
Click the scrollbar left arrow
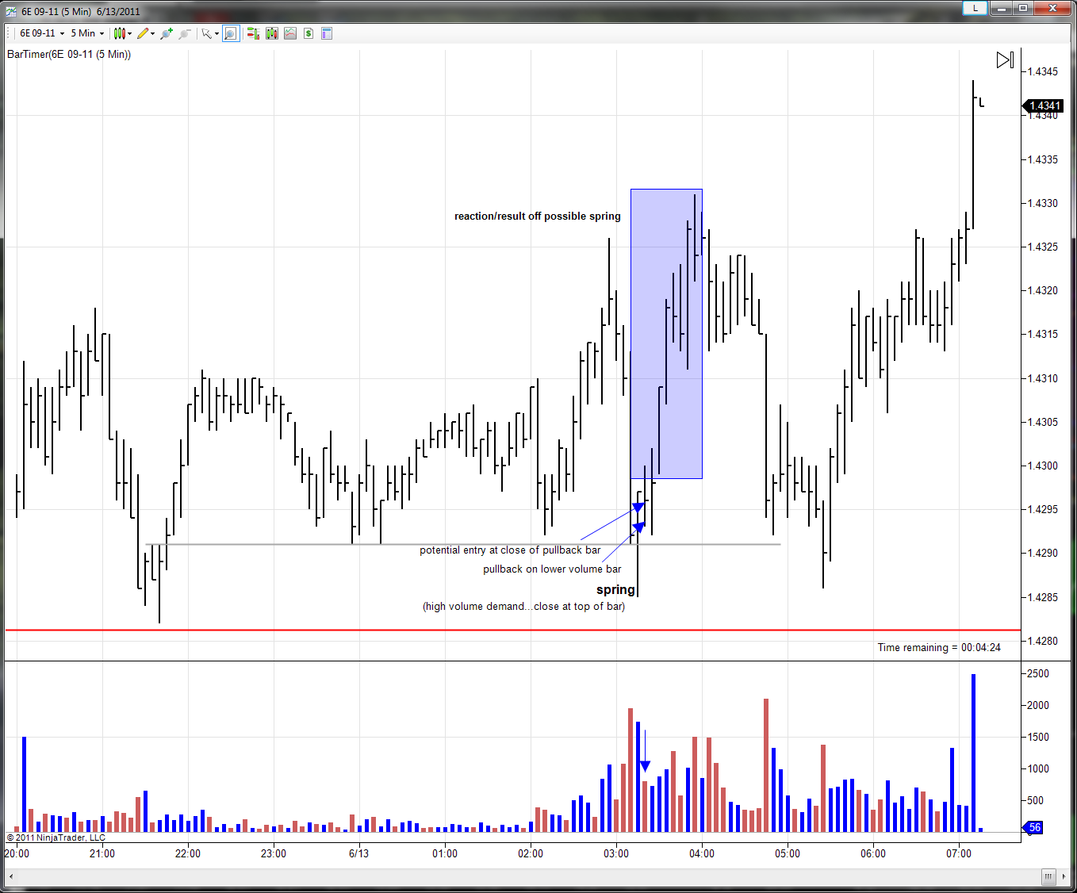[x=11, y=876]
